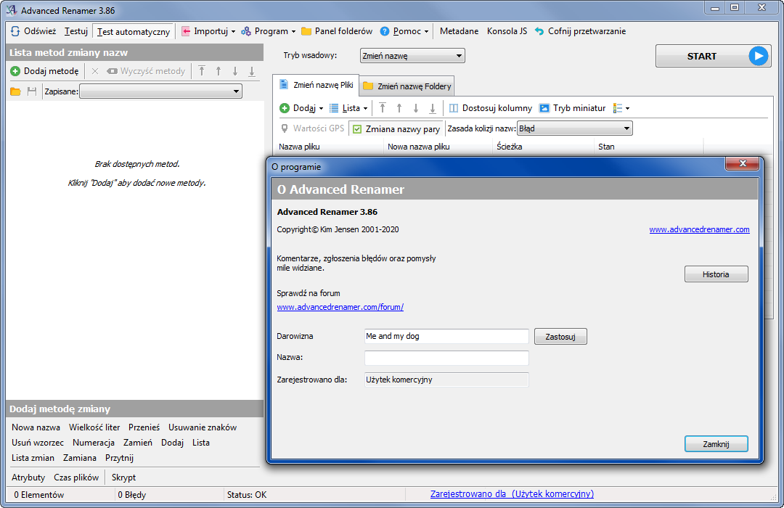The width and height of the screenshot is (784, 508).
Task: Open the Dodaj files dropdown
Action: [301, 108]
